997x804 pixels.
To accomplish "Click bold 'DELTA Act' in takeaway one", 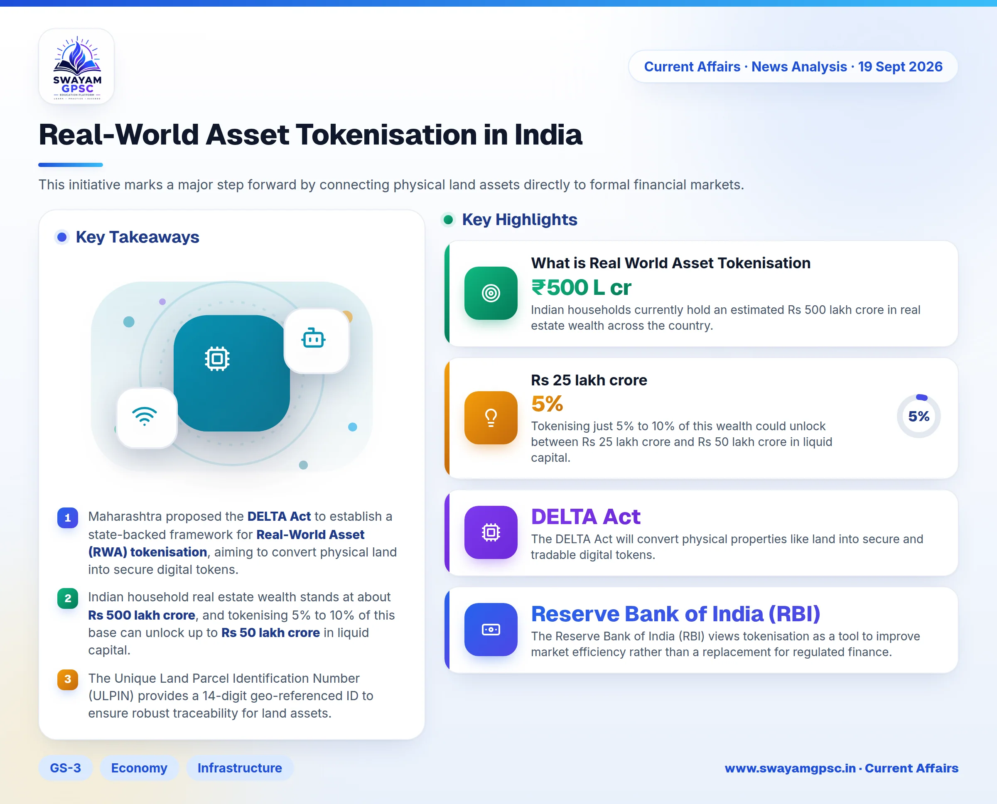I will point(279,516).
